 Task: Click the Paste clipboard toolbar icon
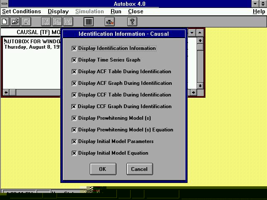68,22
